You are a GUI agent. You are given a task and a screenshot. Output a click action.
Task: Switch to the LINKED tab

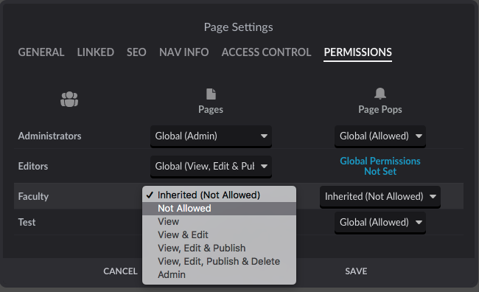pyautogui.click(x=96, y=52)
